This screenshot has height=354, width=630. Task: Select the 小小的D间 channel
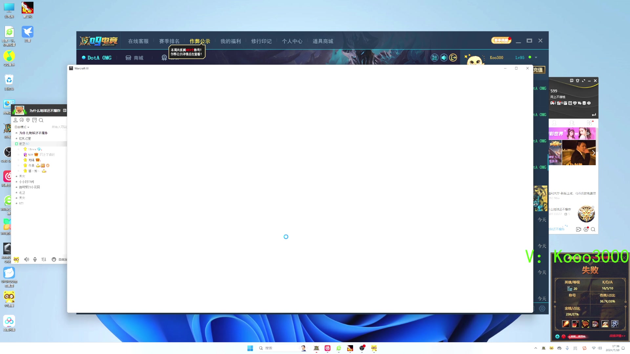[26, 182]
